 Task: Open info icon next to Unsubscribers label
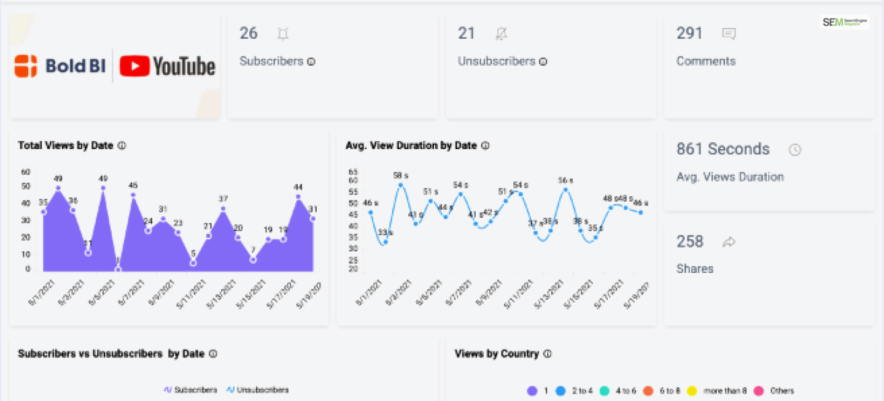click(x=543, y=61)
